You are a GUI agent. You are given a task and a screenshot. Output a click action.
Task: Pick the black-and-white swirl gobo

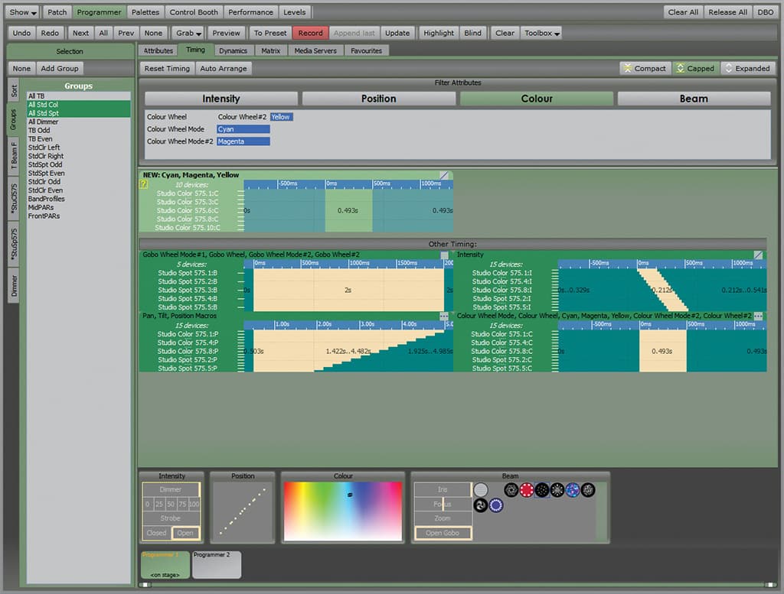481,505
